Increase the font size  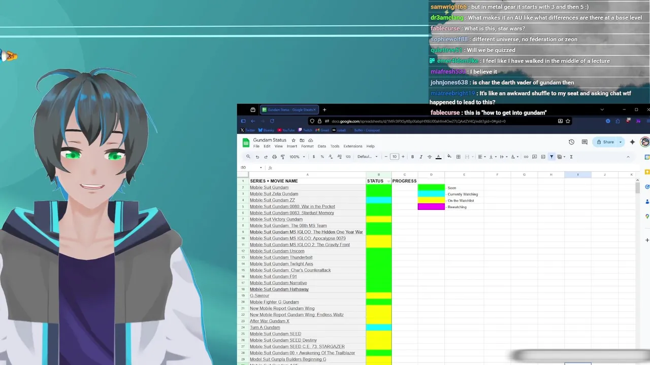[x=403, y=157]
